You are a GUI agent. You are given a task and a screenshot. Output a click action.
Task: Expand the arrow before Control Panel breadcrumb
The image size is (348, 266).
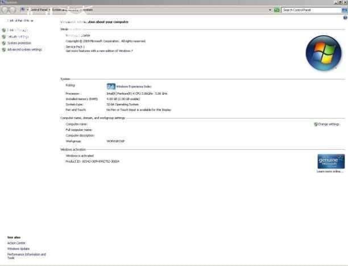(27, 10)
